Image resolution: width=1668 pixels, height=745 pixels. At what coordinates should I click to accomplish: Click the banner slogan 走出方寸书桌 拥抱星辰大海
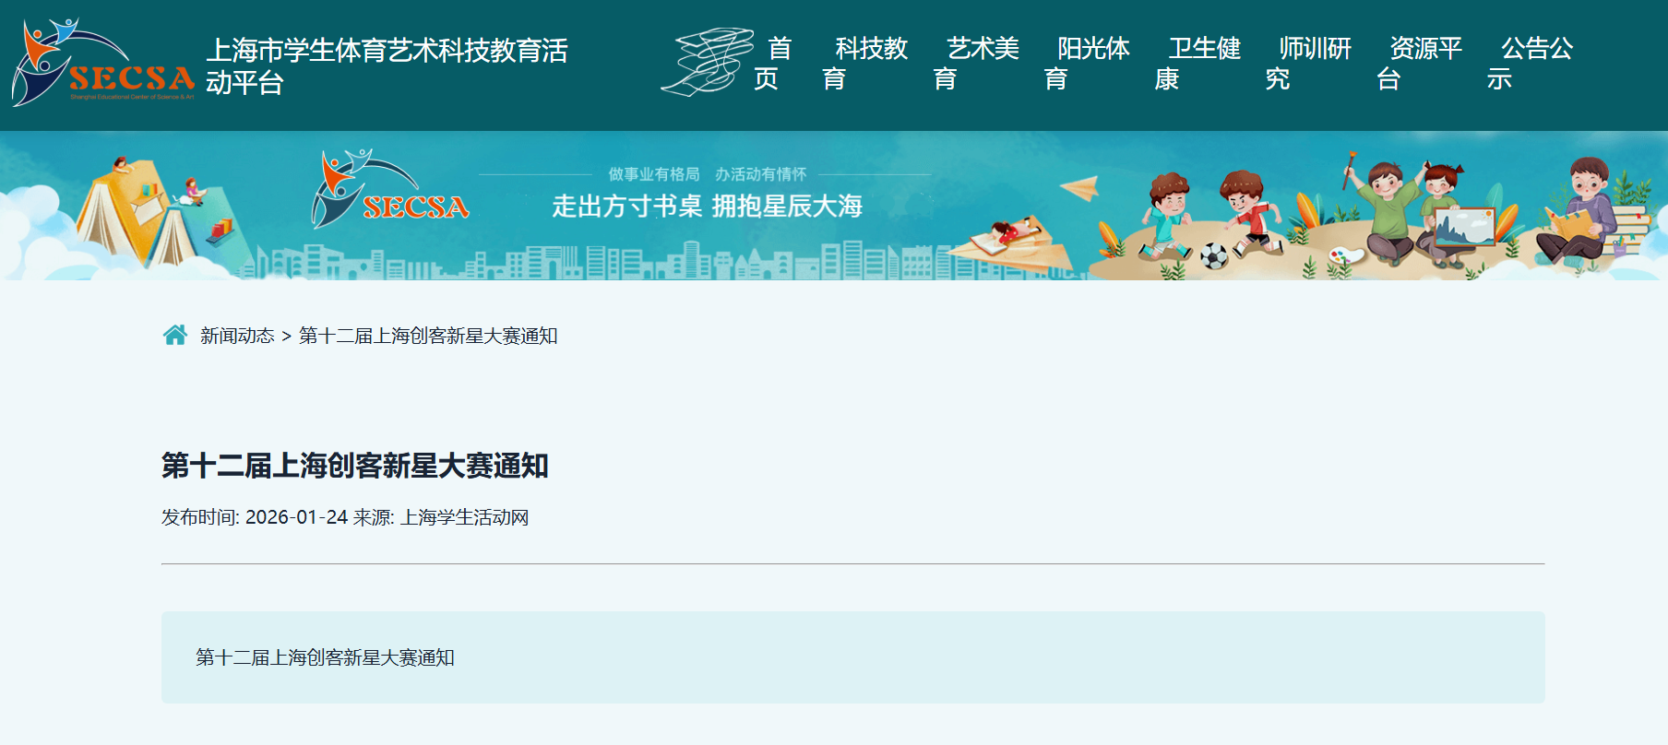pyautogui.click(x=707, y=206)
